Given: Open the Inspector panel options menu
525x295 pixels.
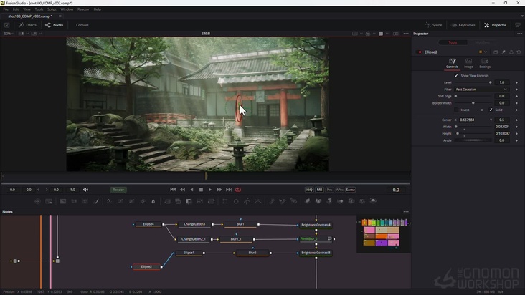Looking at the screenshot, I should (x=520, y=33).
